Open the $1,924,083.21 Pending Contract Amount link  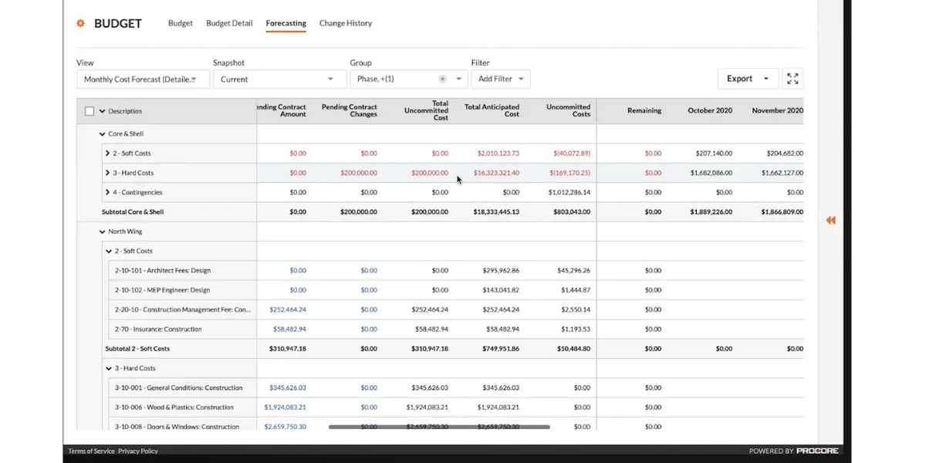tap(286, 407)
